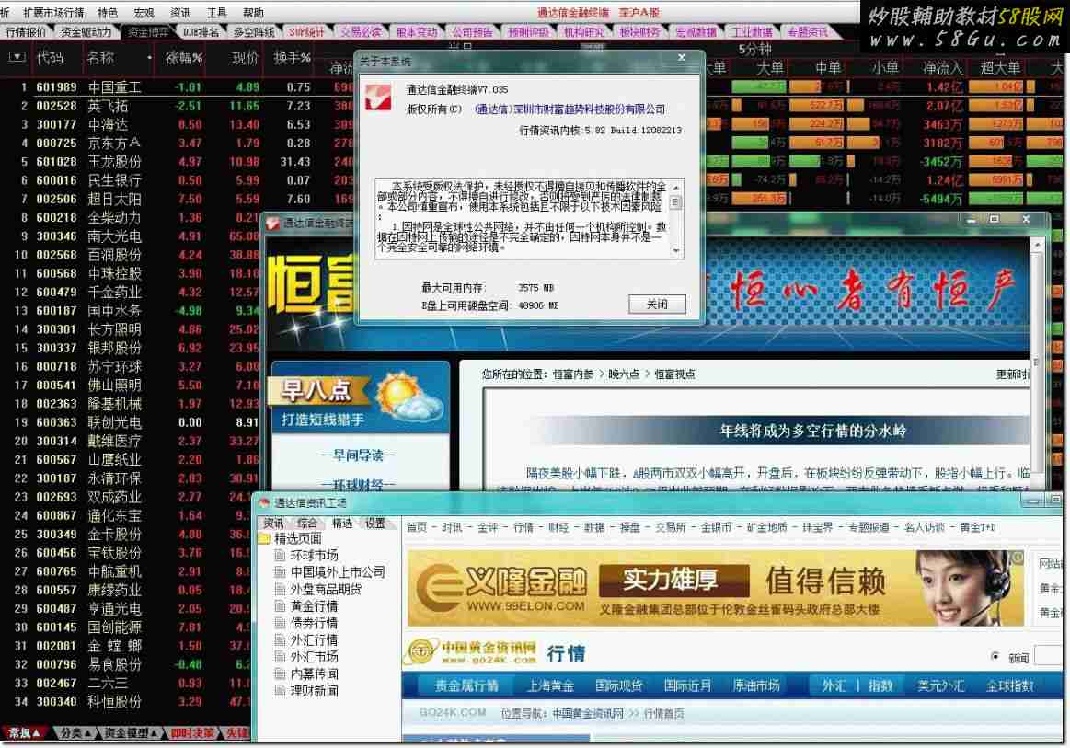1070x748 pixels.
Task: Click the 常规 bottom tab
Action: pyautogui.click(x=25, y=733)
